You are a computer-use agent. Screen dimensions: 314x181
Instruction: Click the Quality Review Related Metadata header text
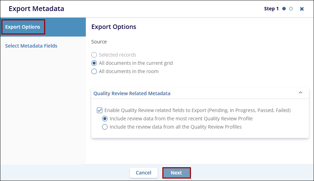132,93
